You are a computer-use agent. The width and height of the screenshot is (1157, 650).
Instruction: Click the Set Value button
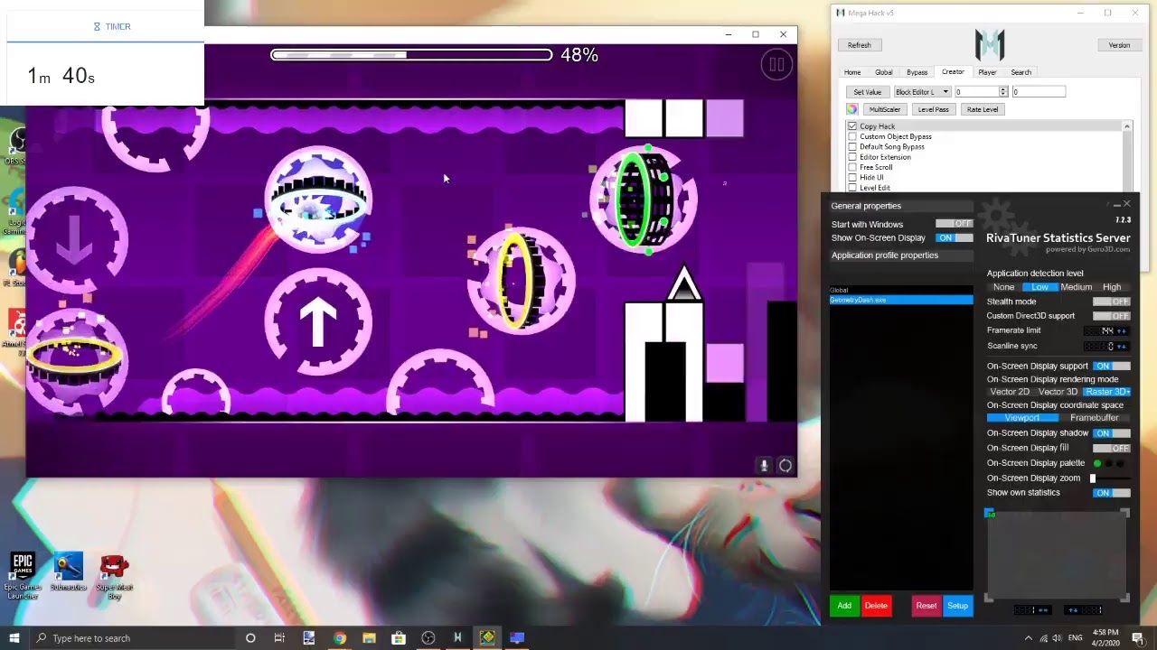coord(867,92)
